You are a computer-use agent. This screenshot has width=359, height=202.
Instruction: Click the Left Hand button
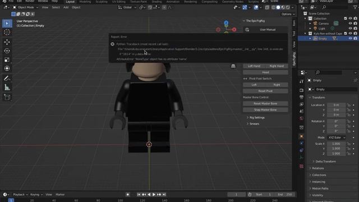tap(254, 66)
